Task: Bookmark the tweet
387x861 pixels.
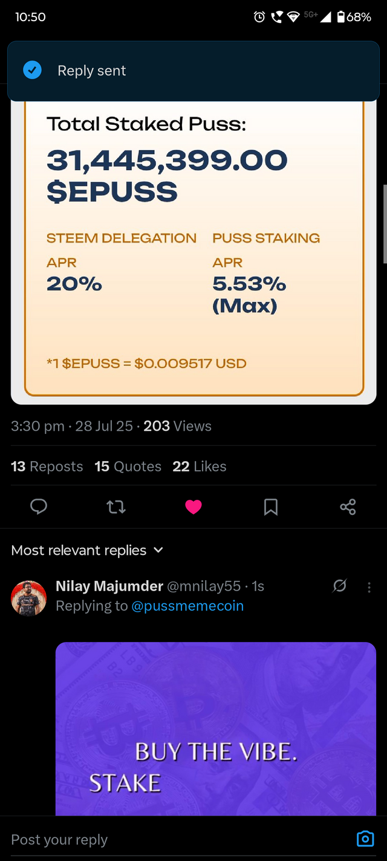Action: (x=270, y=507)
